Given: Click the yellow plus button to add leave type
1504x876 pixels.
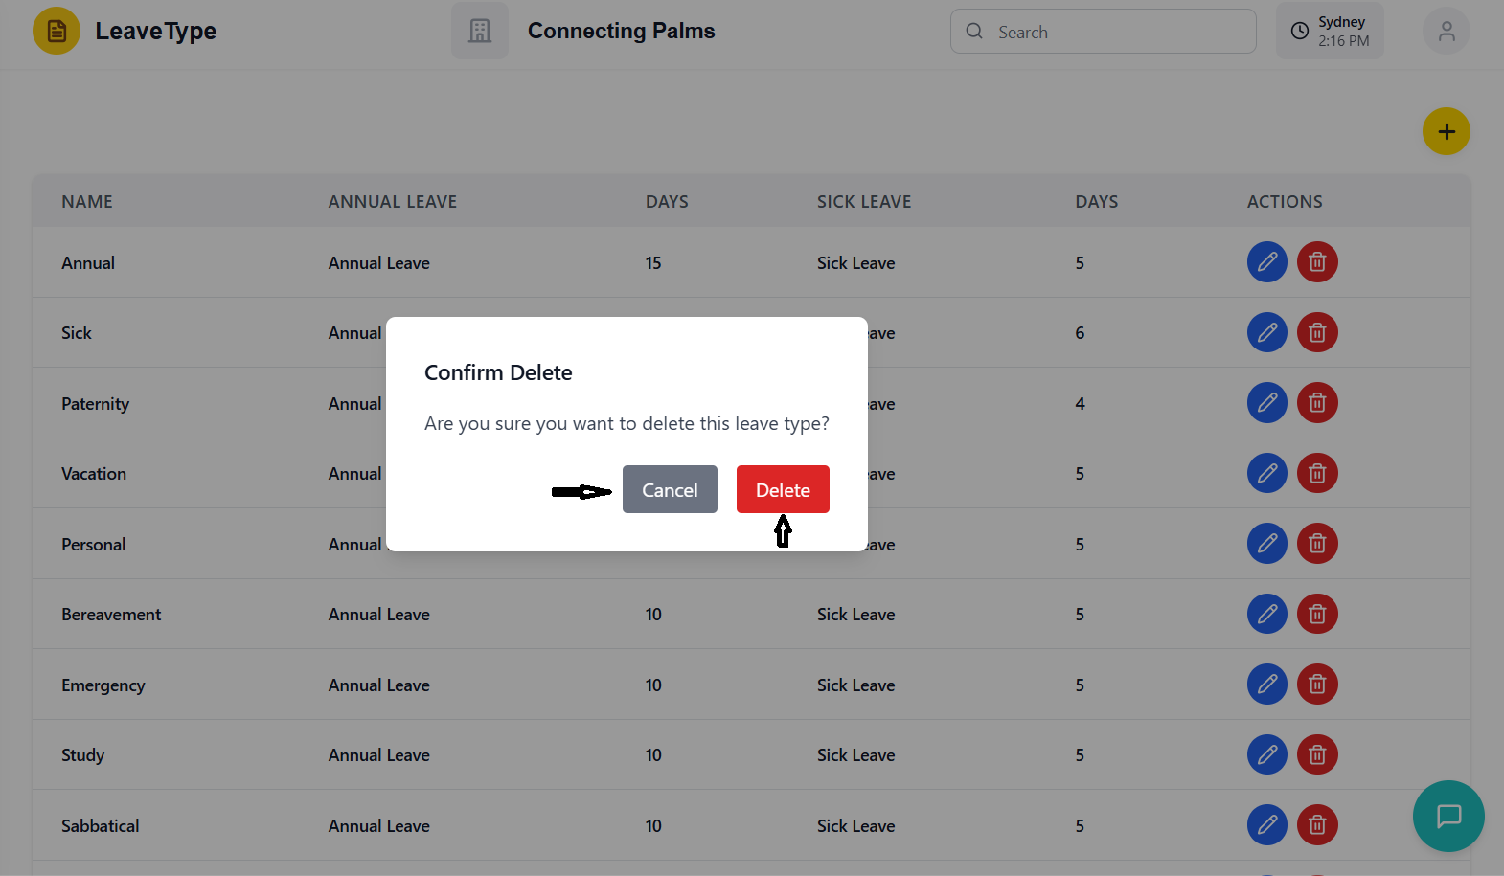Looking at the screenshot, I should pyautogui.click(x=1447, y=131).
